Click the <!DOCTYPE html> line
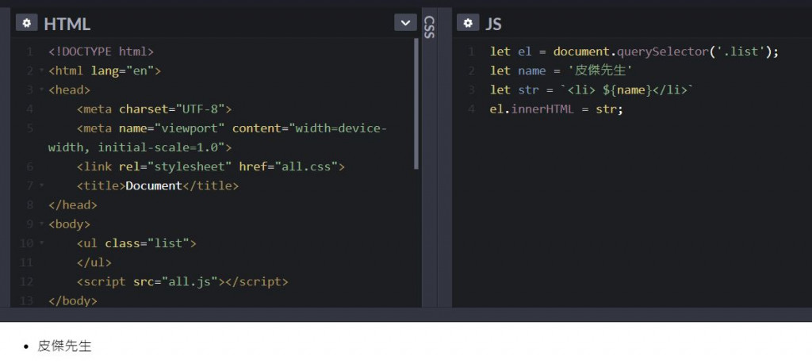The width and height of the screenshot is (812, 363). coord(101,52)
